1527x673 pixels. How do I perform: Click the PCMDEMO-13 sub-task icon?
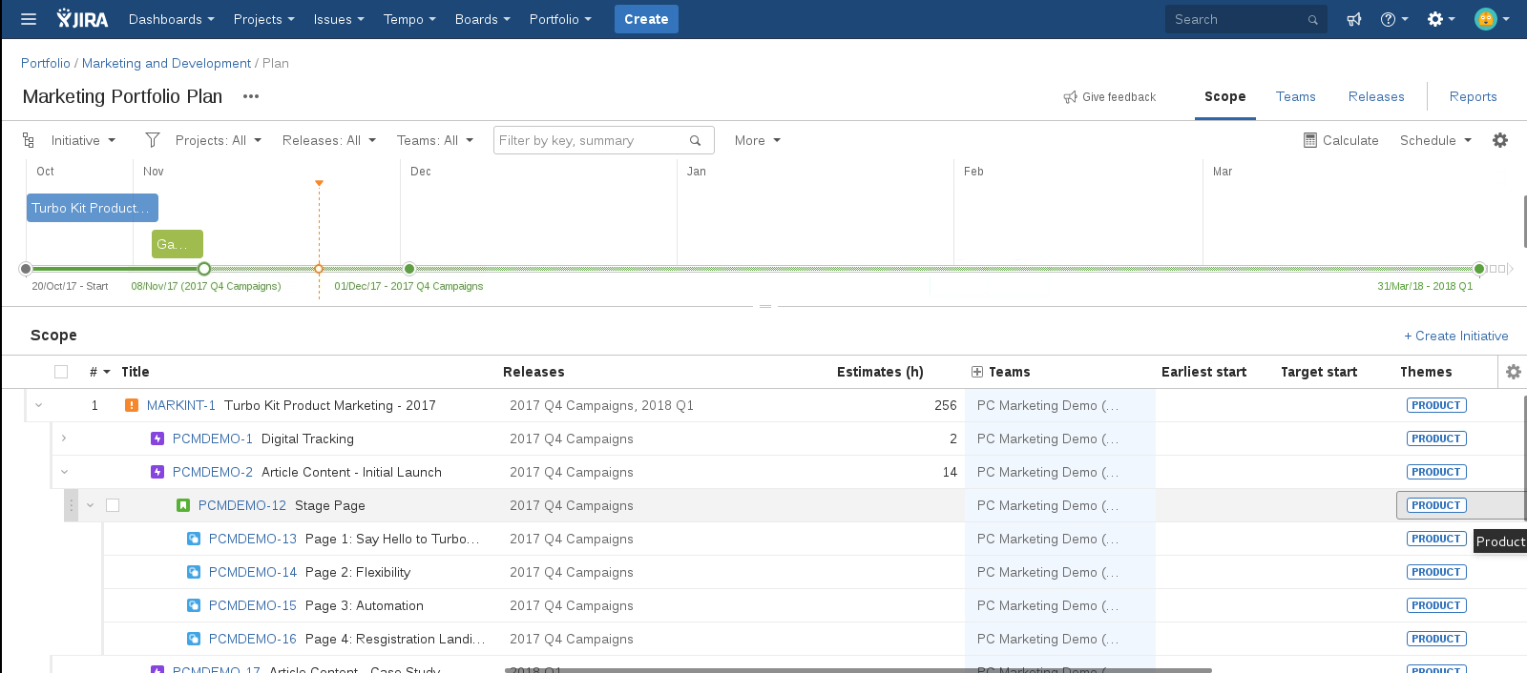click(x=194, y=539)
